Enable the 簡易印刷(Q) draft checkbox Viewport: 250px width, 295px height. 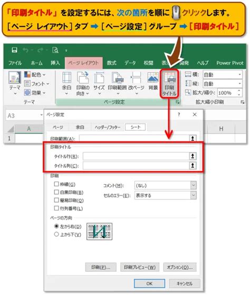[56, 200]
